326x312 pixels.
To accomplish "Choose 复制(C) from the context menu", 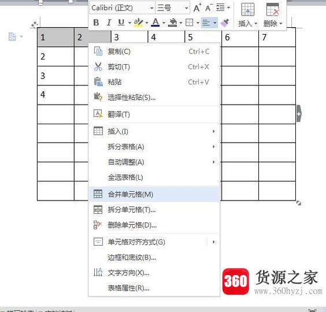I will click(x=154, y=51).
